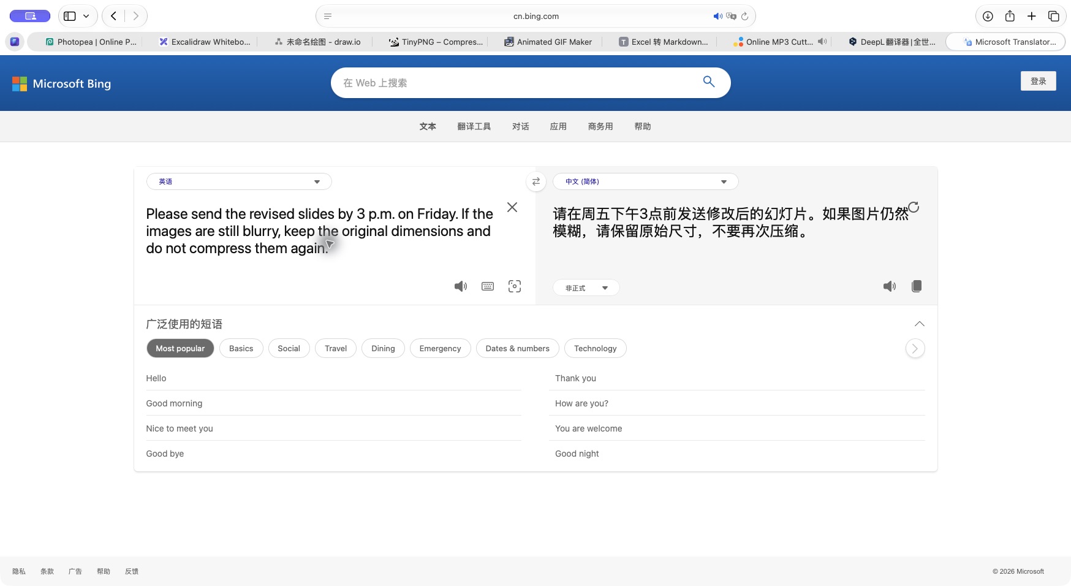The image size is (1071, 586).
Task: Clear the source text with the X
Action: tap(512, 207)
